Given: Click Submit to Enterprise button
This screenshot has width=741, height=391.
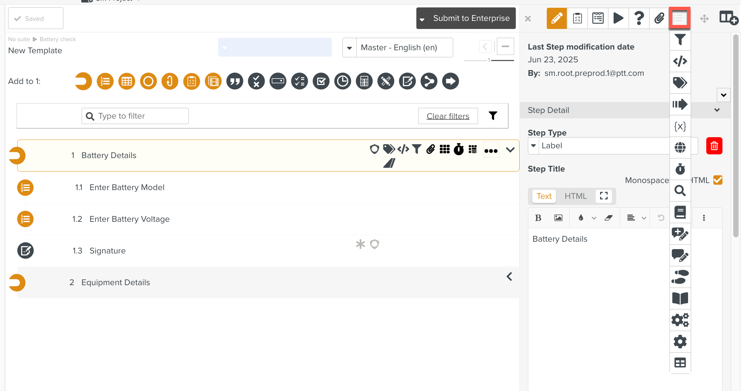Looking at the screenshot, I should [471, 18].
